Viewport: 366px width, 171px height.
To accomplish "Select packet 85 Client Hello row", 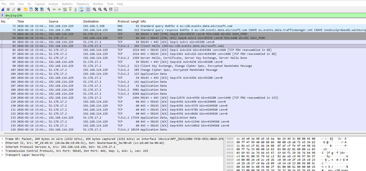I will pyautogui.click(x=183, y=46).
